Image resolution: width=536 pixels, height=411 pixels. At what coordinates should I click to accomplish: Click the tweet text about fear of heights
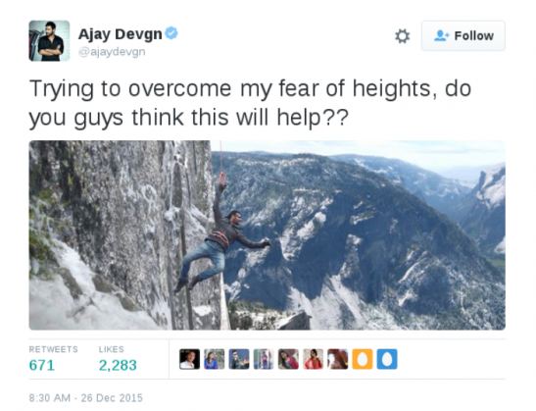(250, 103)
